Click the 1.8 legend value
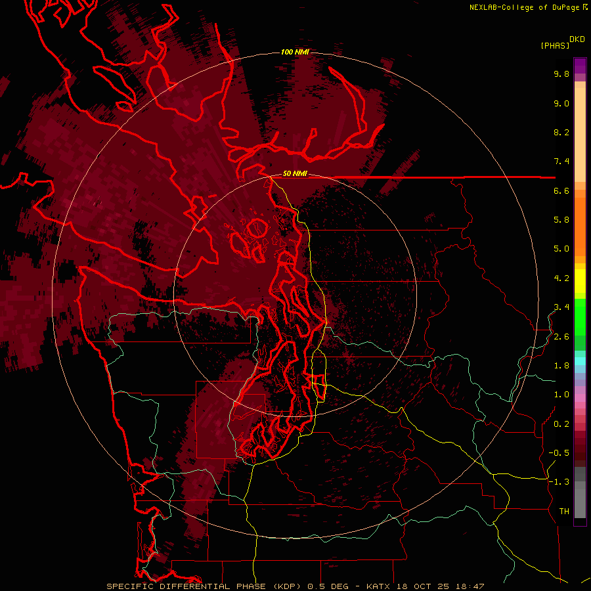Viewport: 591px width, 591px height. 561,365
